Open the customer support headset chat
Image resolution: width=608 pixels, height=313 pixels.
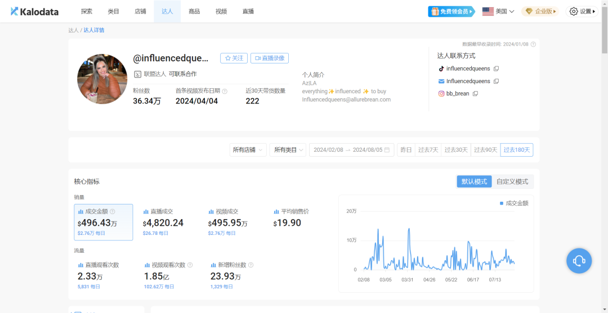click(579, 261)
